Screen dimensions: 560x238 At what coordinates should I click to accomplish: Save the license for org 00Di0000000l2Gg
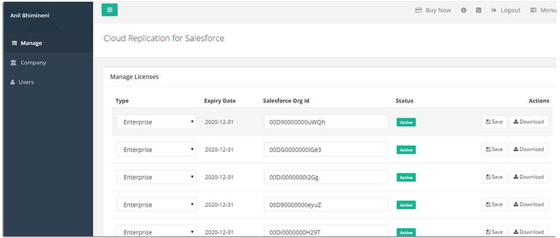coord(494,177)
